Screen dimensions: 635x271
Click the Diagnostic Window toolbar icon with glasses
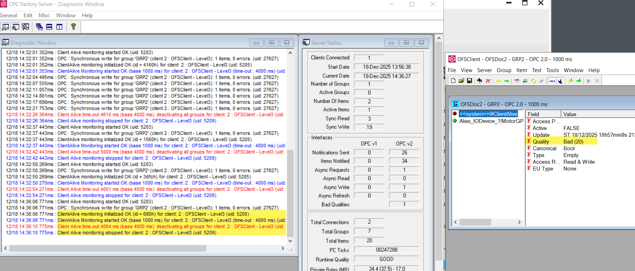click(5, 27)
